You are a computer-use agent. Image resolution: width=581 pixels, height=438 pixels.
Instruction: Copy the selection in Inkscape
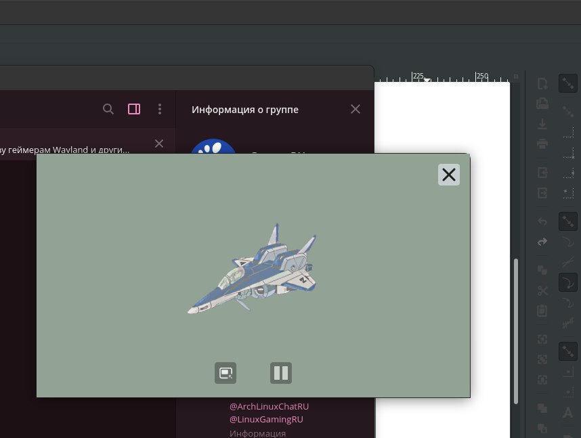tap(542, 270)
